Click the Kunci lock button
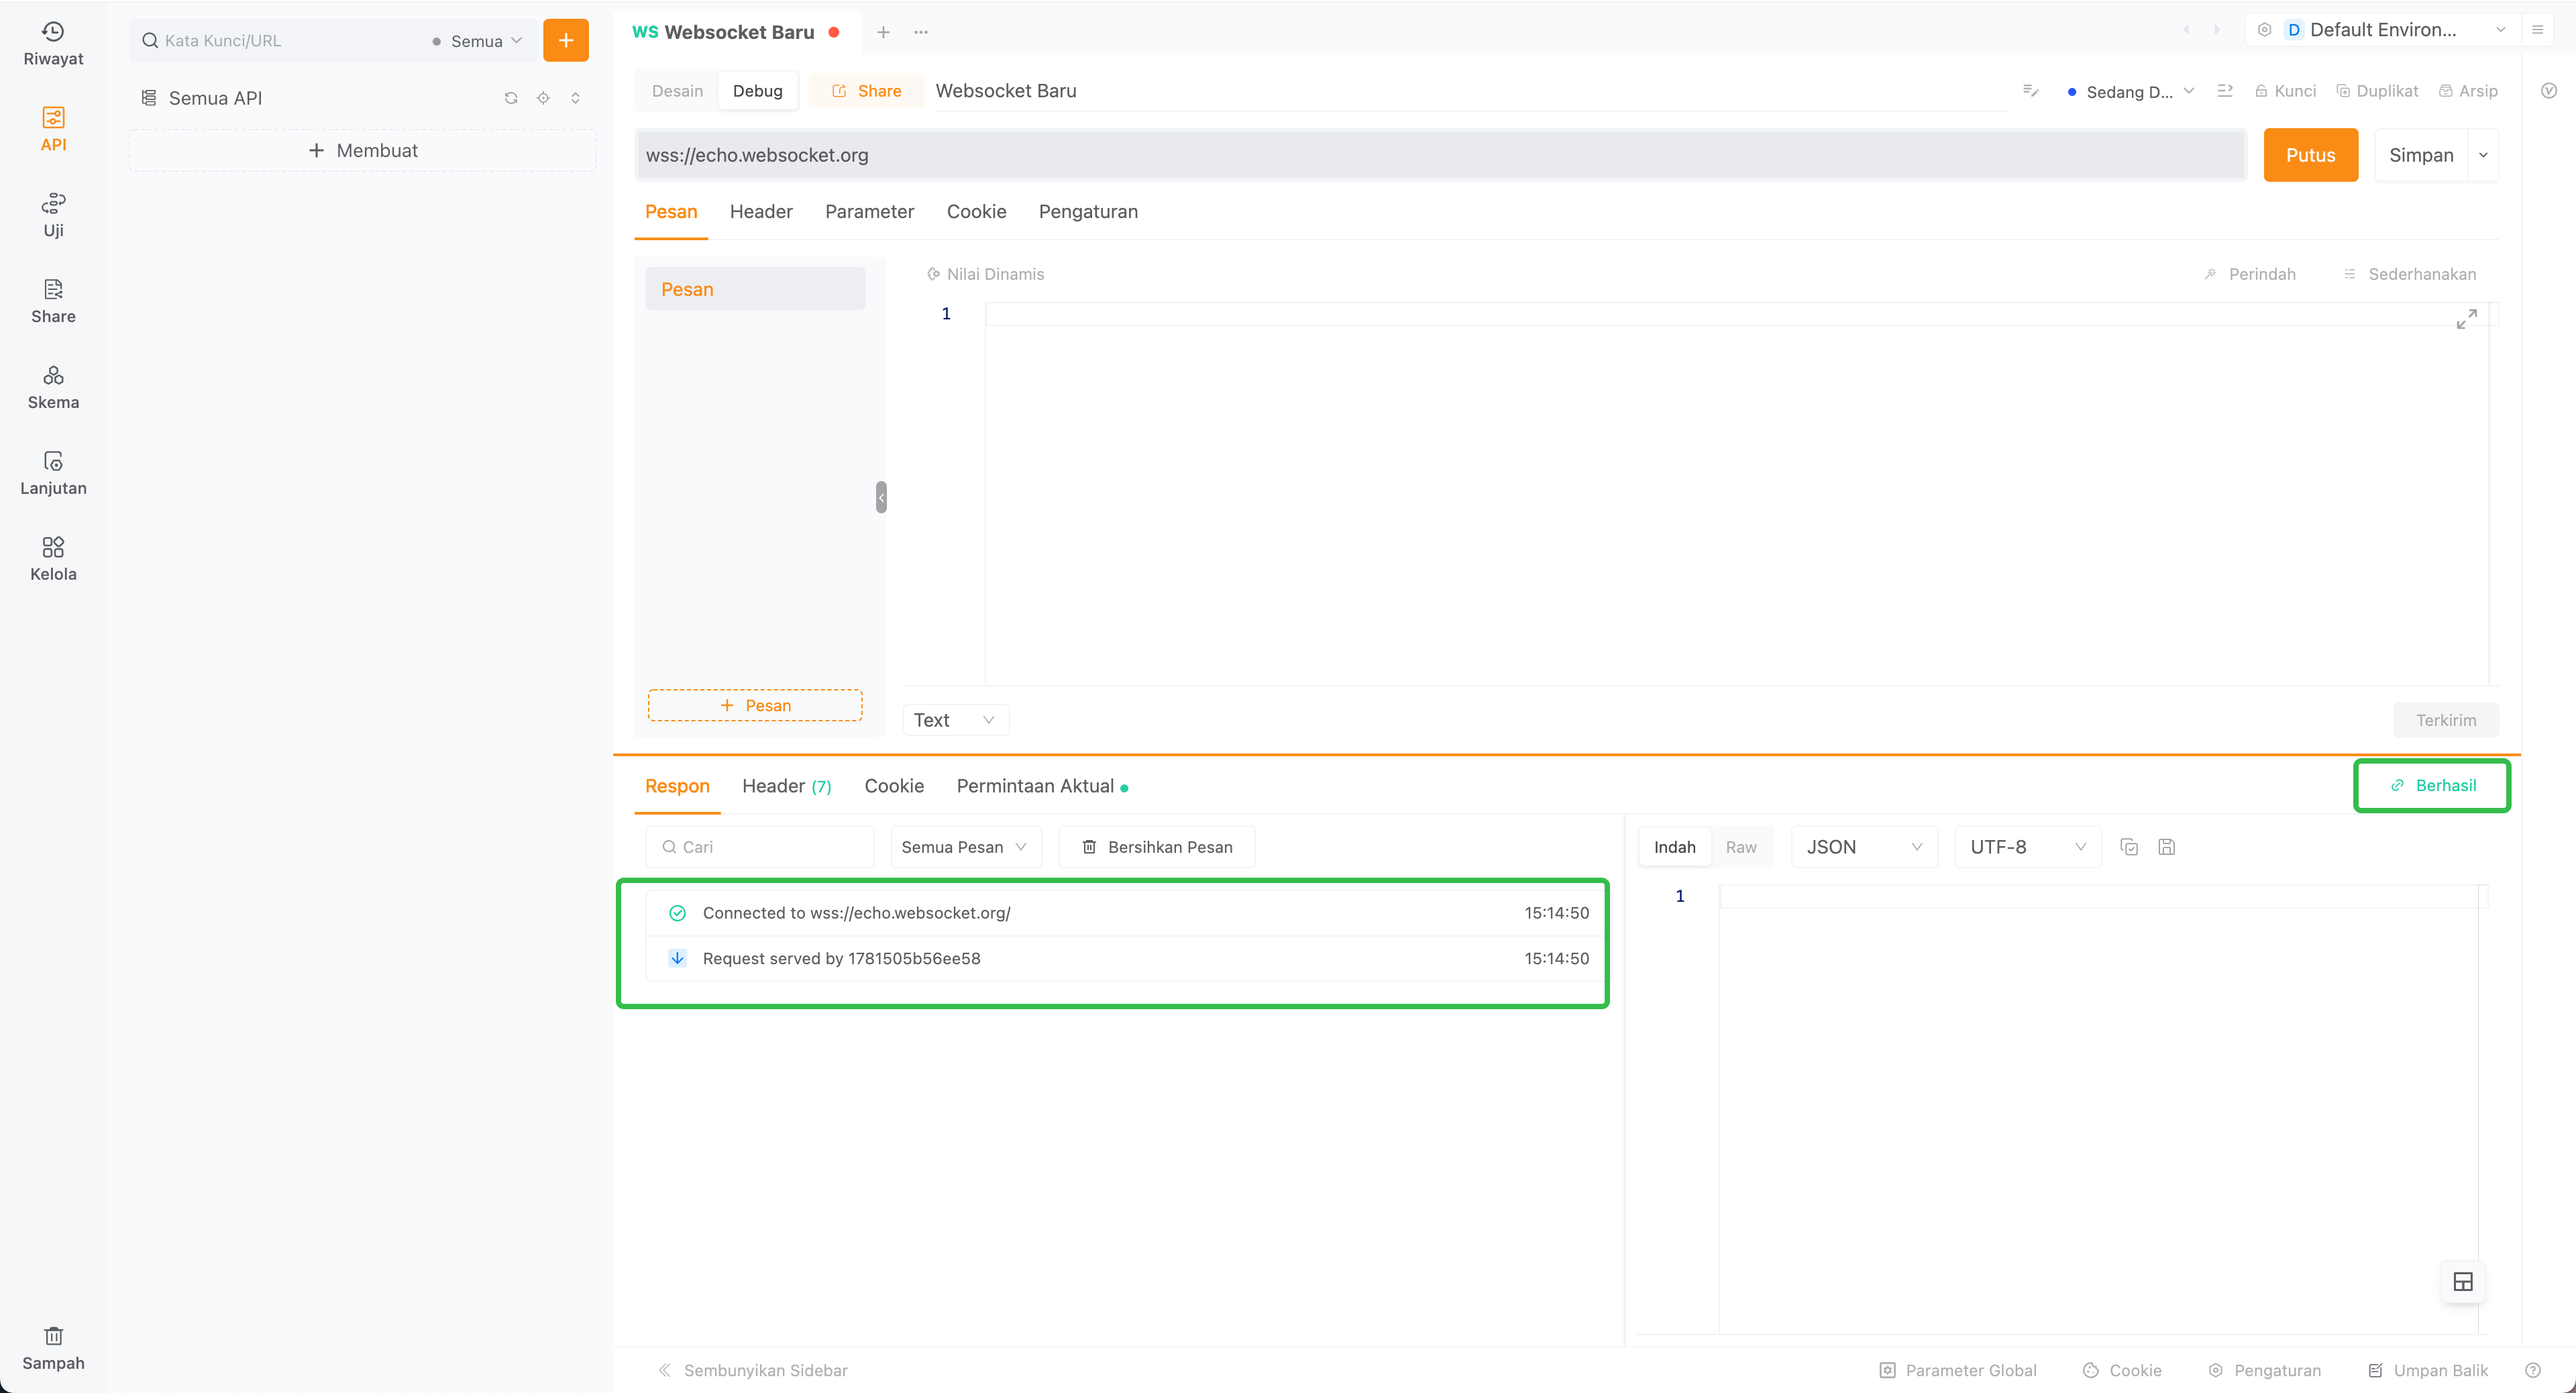Screen dimensions: 2576x1393 [2285, 91]
